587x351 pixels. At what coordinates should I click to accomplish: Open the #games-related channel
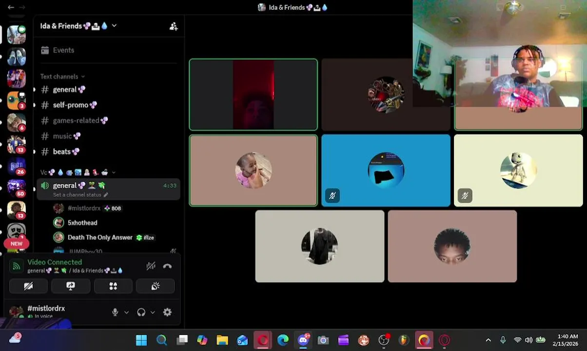point(108,120)
